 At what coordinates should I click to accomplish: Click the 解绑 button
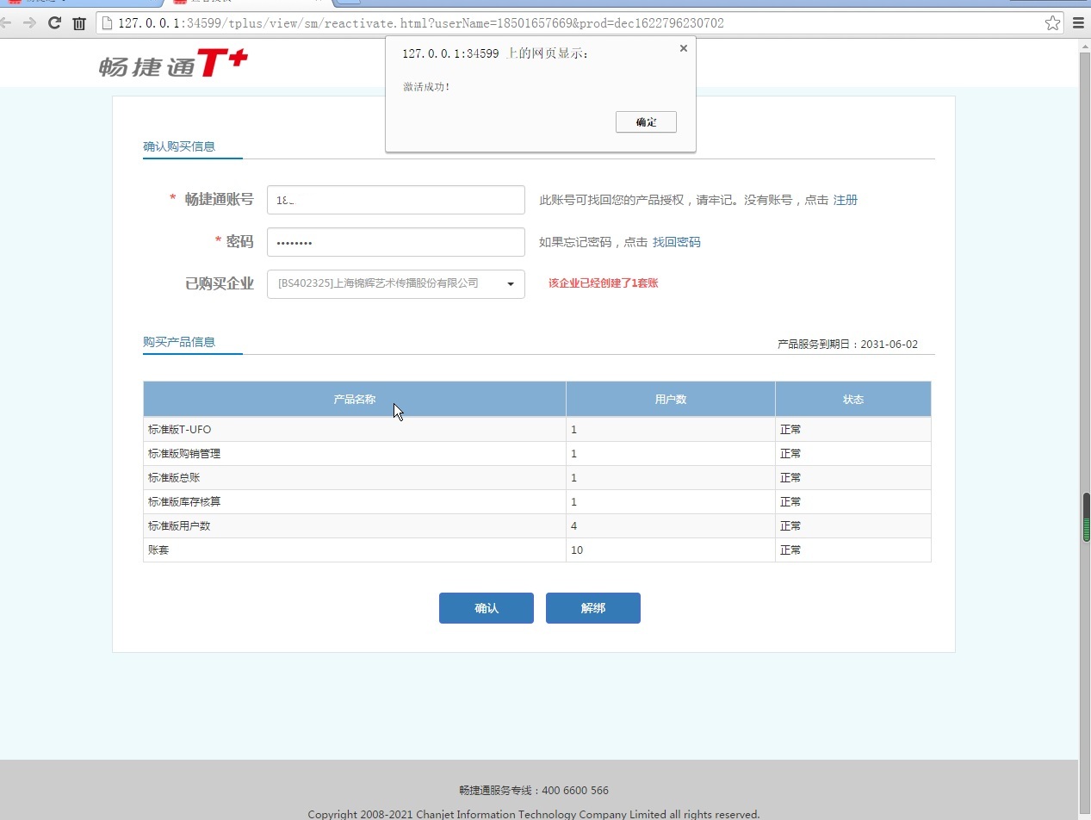coord(593,608)
